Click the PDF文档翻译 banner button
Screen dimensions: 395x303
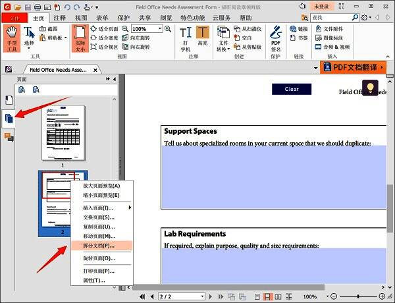pyautogui.click(x=353, y=67)
